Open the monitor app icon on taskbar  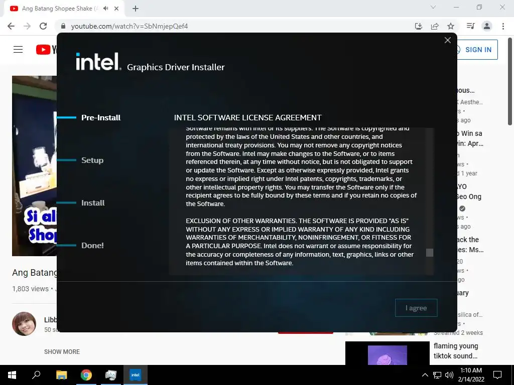pos(111,375)
